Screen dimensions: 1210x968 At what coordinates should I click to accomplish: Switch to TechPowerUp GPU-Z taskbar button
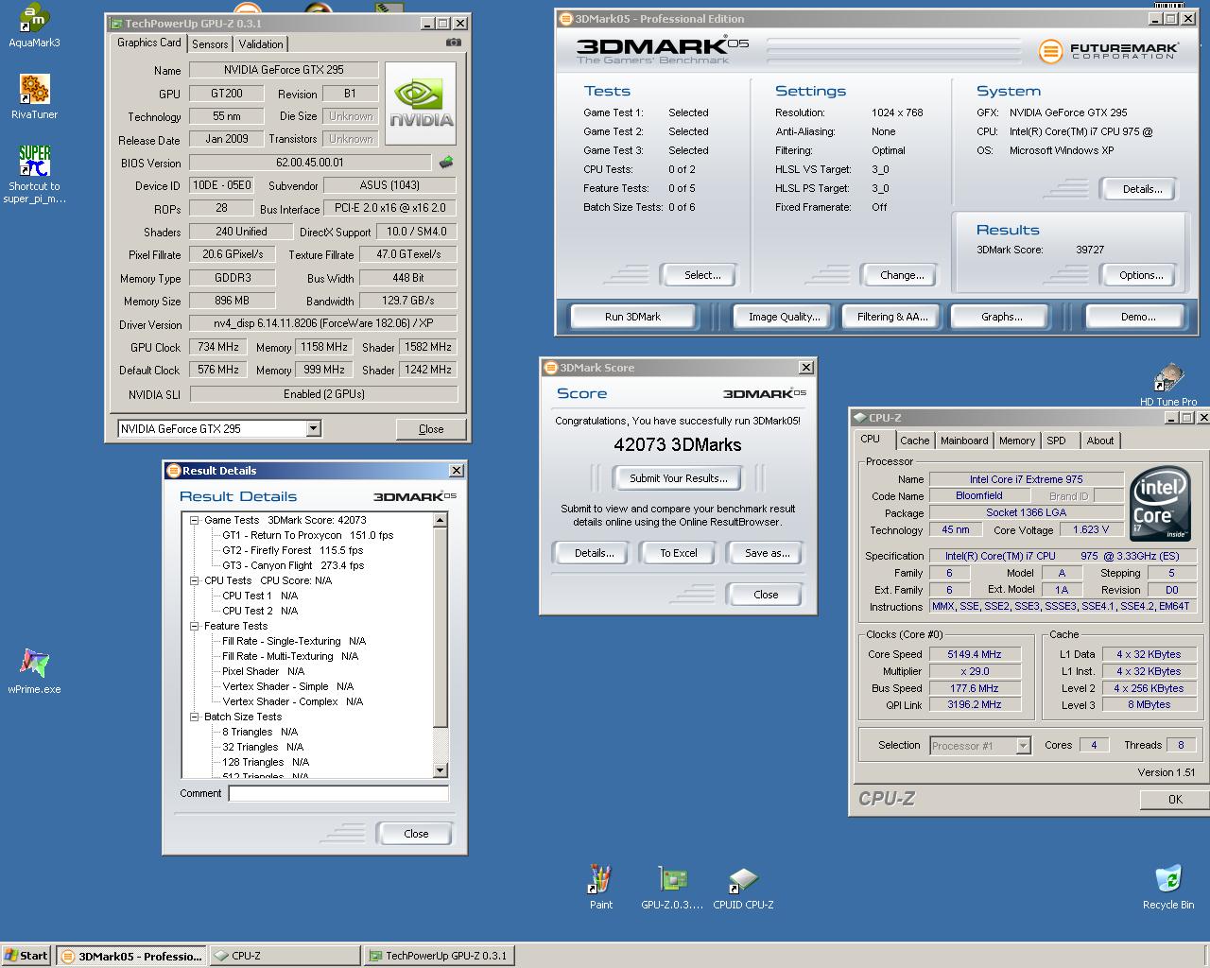coord(439,956)
